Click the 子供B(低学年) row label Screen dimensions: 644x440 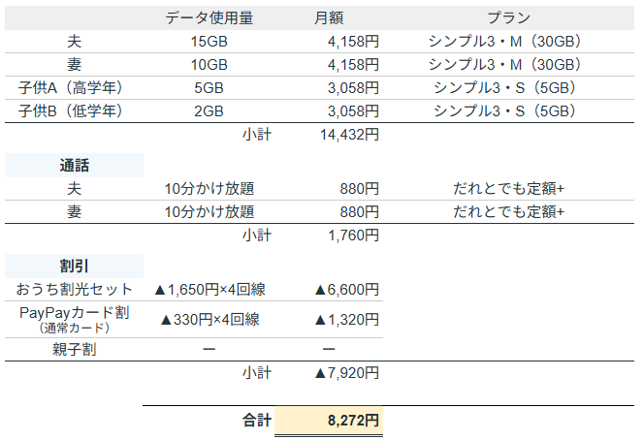(76, 111)
